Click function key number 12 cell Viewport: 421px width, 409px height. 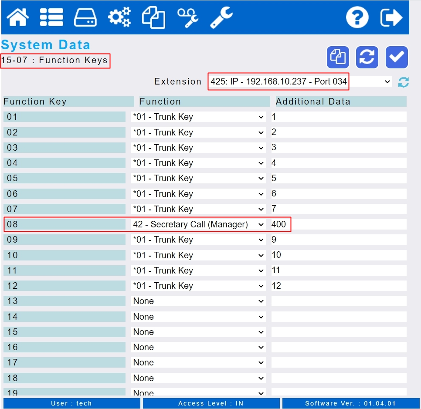65,286
